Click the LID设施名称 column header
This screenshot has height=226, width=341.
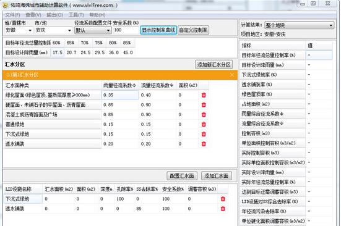coord(23,189)
